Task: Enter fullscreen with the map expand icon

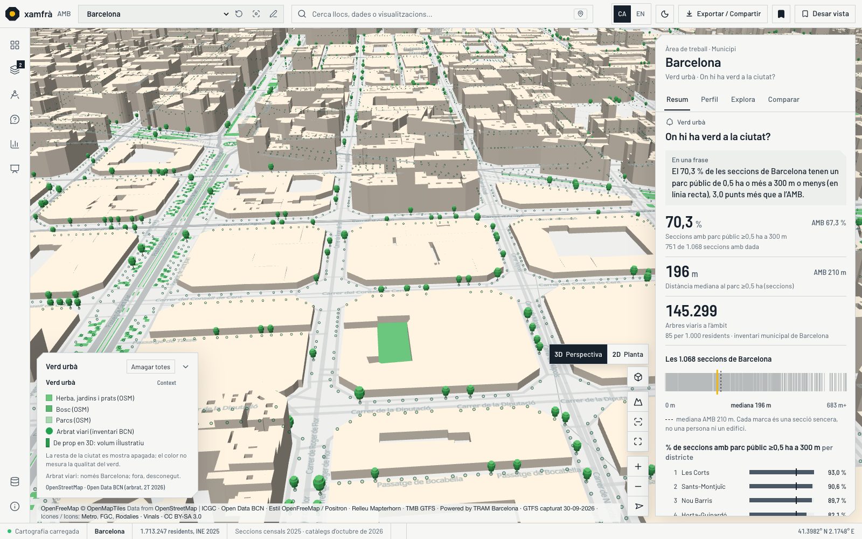Action: tap(638, 441)
